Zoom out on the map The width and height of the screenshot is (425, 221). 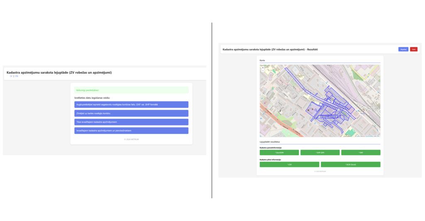coord(263,70)
